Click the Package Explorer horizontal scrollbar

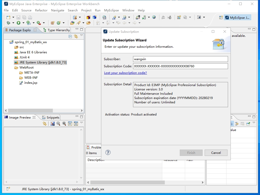pos(30,110)
